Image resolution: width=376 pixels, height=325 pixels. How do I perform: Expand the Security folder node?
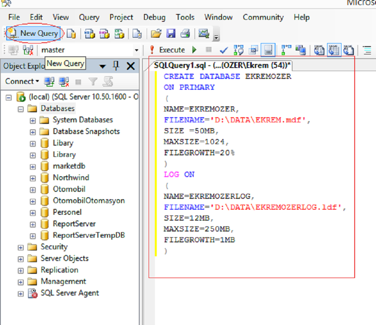[21, 247]
